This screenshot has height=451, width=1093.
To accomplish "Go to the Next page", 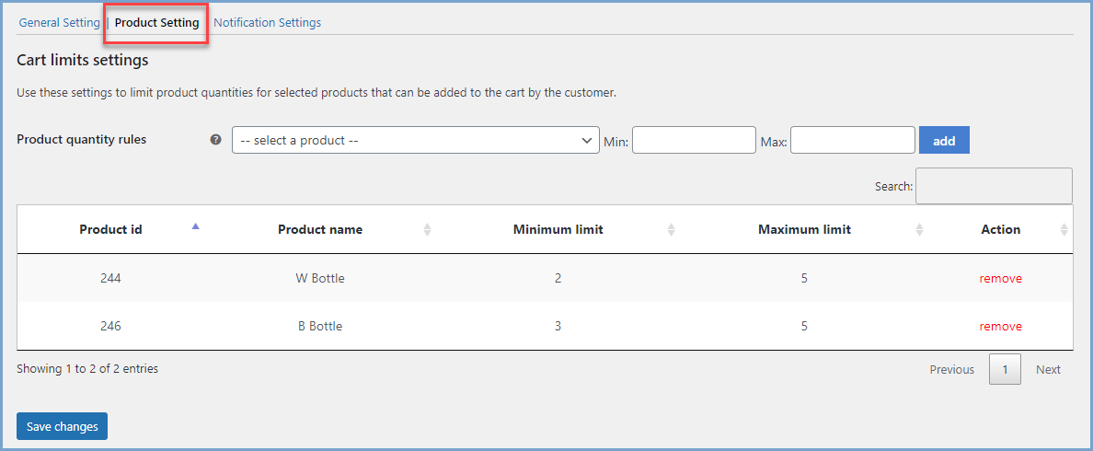I will pyautogui.click(x=1048, y=369).
